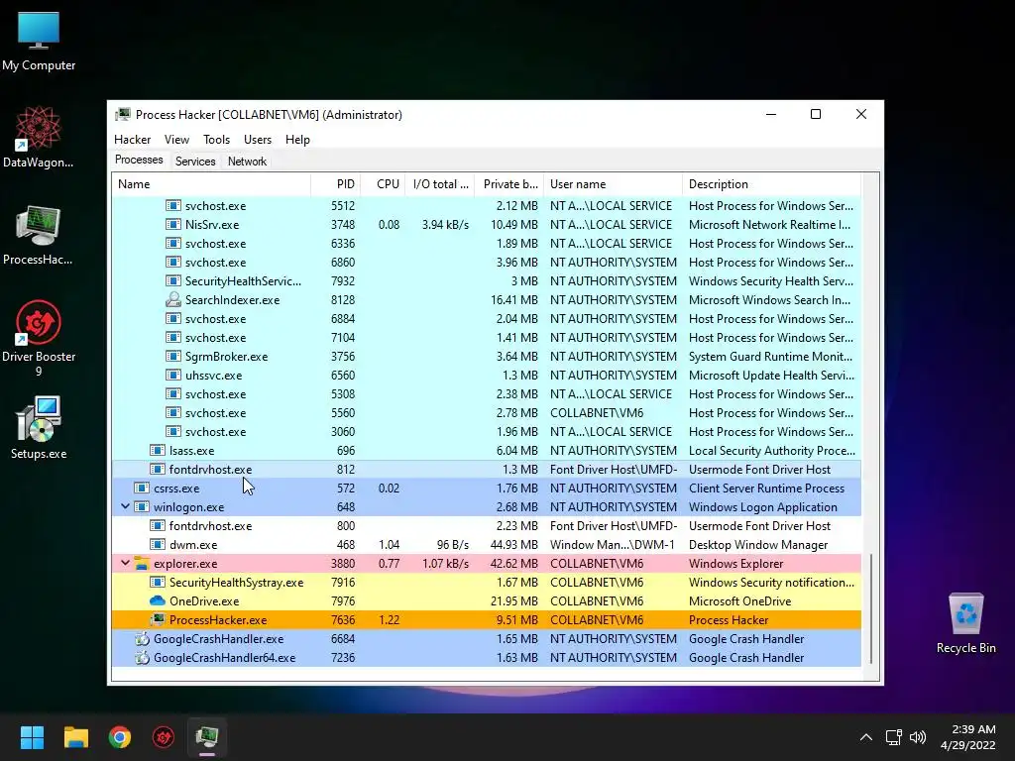Screen dimensions: 1015x761
Task: Open Driver Booster from the taskbar
Action: pyautogui.click(x=164, y=737)
